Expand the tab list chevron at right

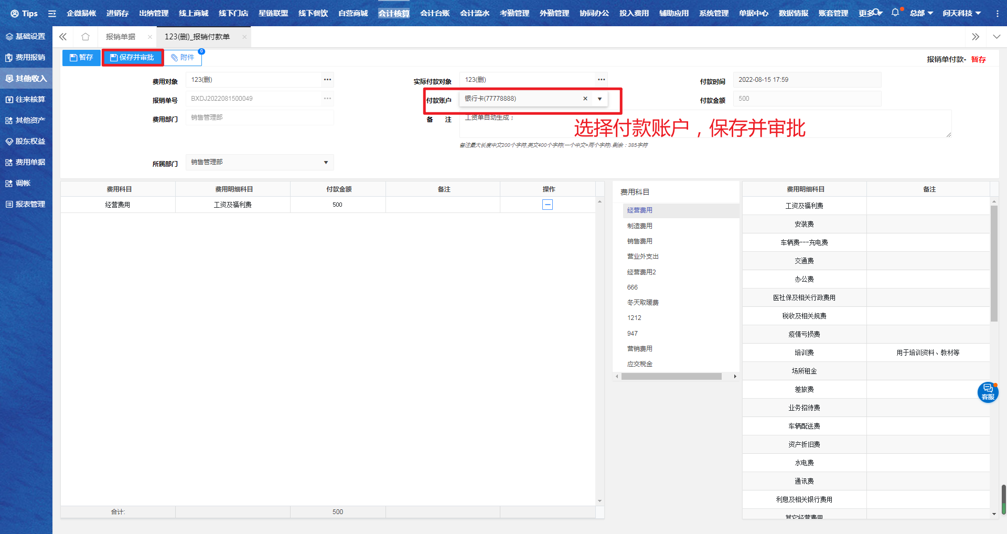tap(997, 37)
